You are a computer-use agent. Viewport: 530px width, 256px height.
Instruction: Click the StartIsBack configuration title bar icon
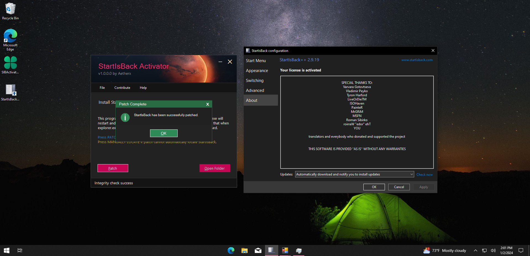point(248,51)
